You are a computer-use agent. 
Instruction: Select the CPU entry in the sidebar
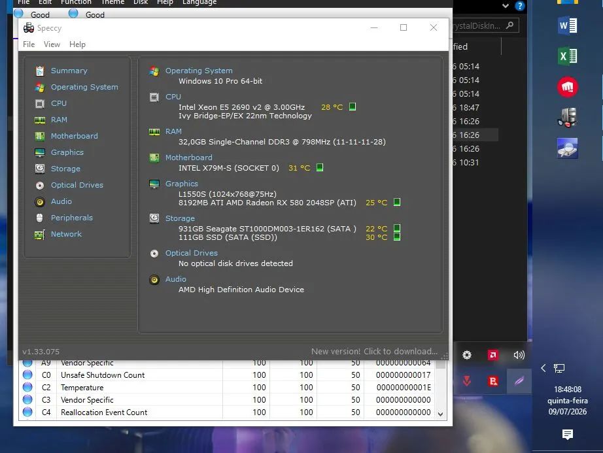(x=59, y=103)
